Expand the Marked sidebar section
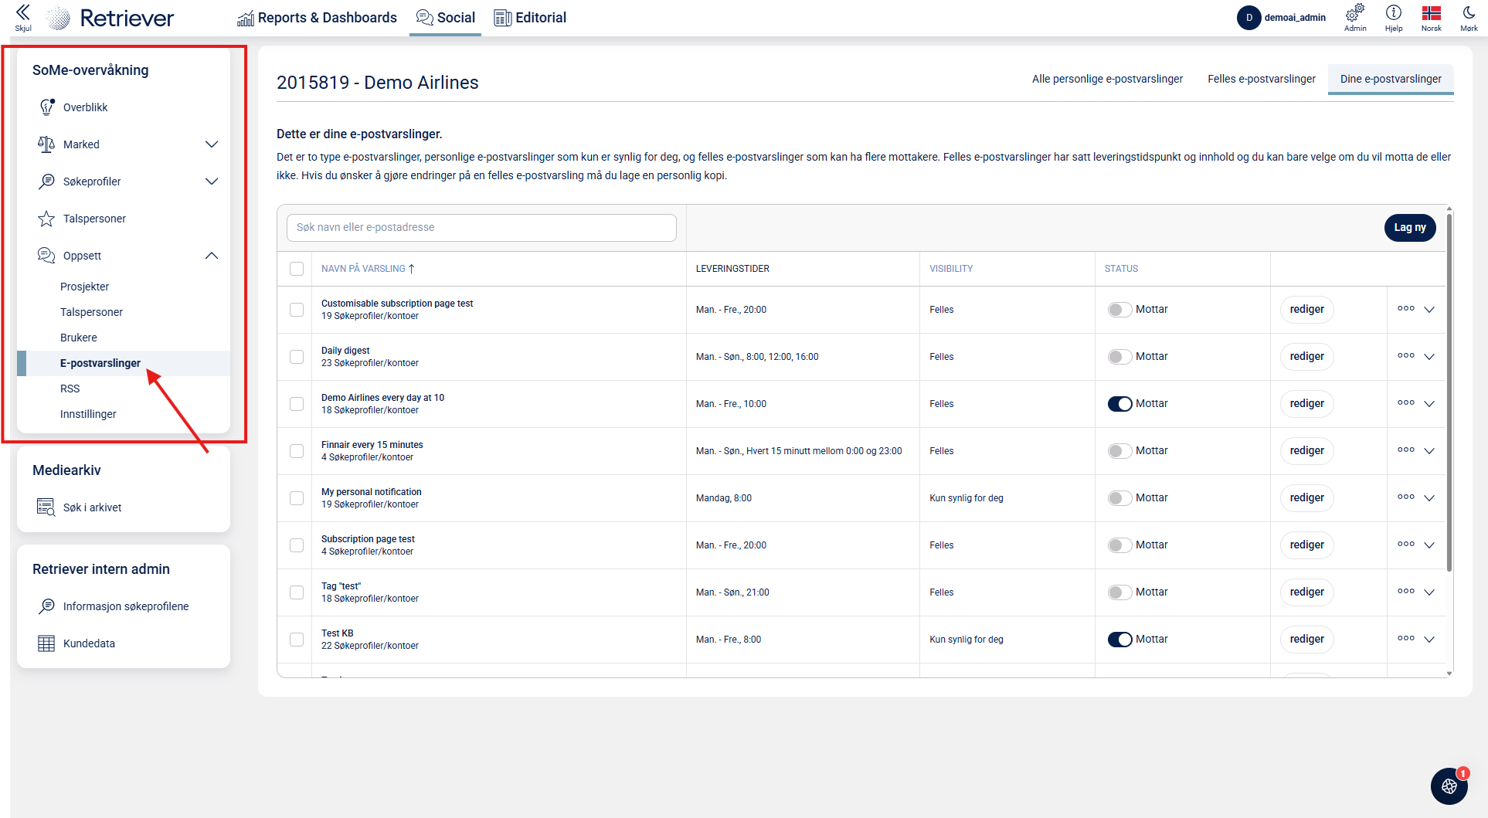The height and width of the screenshot is (818, 1488). tap(212, 144)
